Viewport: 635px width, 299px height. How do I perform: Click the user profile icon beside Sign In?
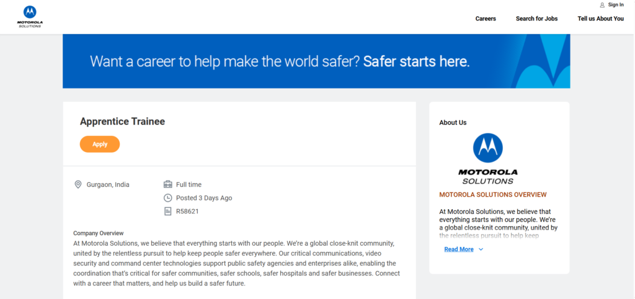point(602,5)
